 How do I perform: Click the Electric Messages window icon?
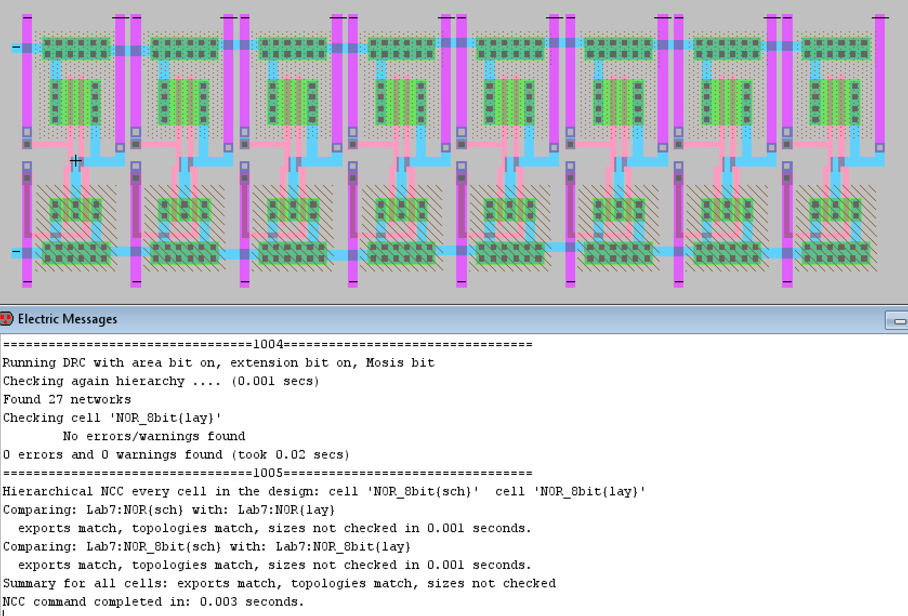[x=6, y=319]
